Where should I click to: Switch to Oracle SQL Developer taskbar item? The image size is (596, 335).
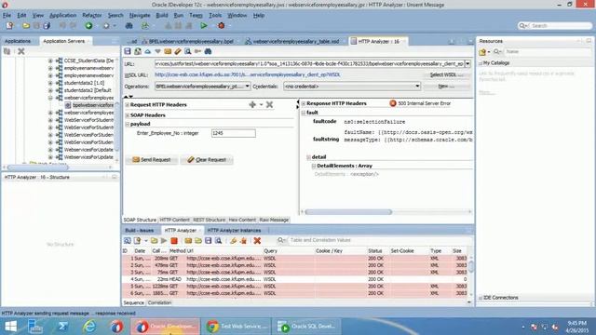click(x=307, y=327)
